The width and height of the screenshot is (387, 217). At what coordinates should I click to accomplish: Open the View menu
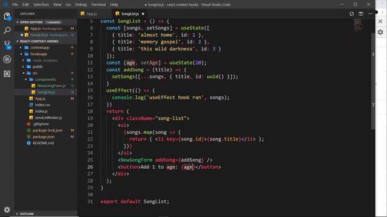[x=57, y=4]
